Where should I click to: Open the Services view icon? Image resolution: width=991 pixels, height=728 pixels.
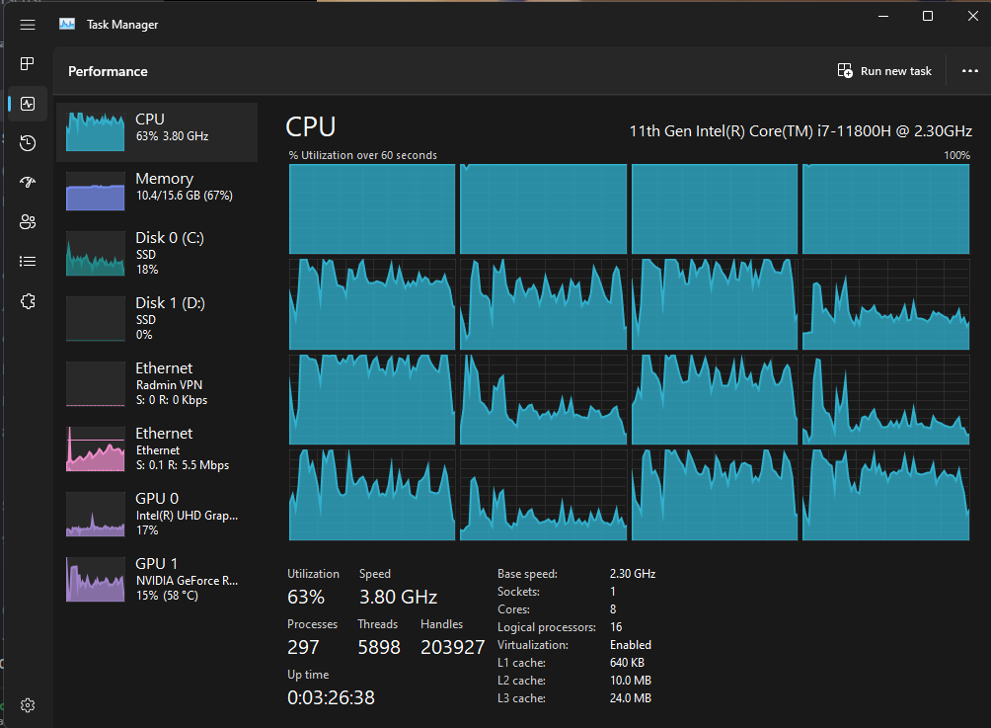[x=27, y=300]
